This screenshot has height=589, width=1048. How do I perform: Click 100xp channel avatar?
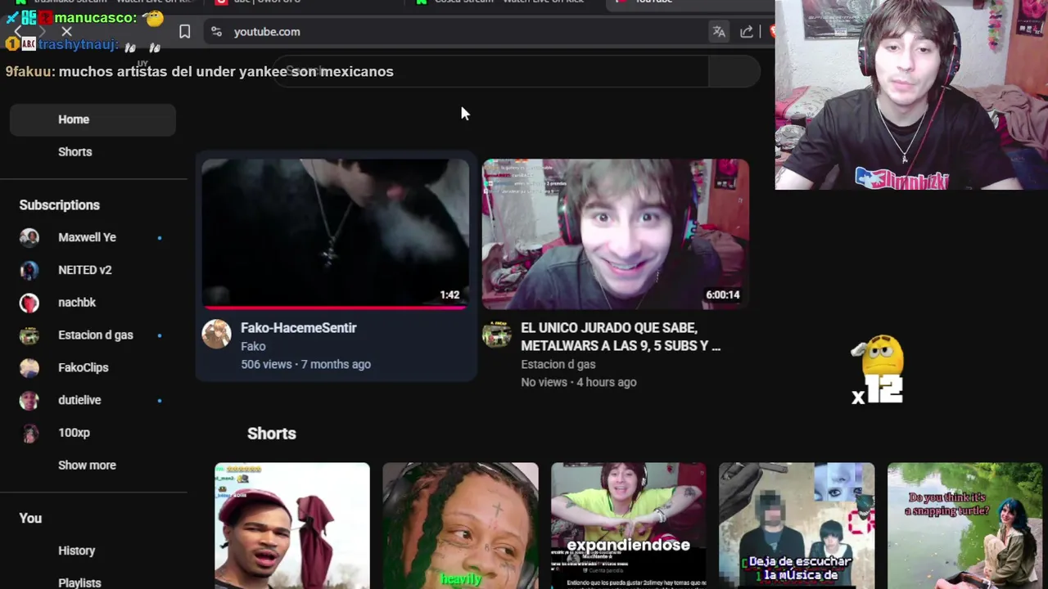tap(29, 433)
